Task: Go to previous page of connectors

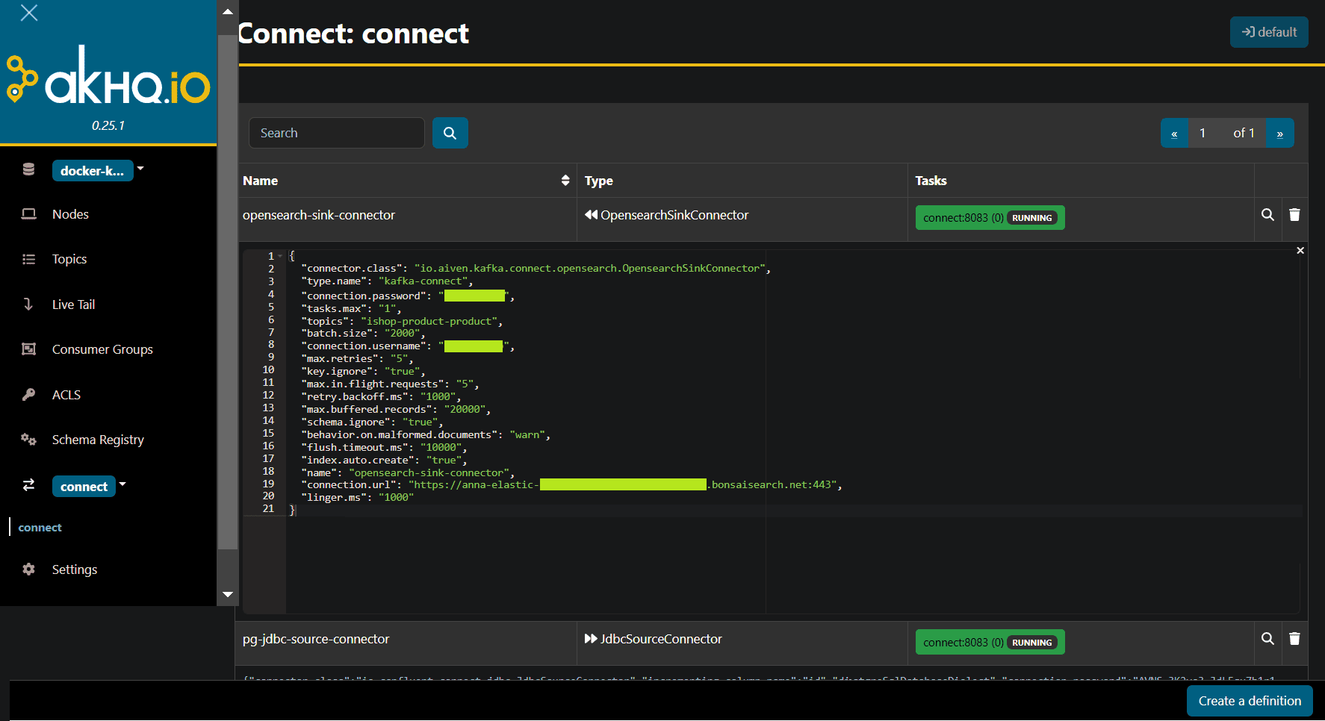Action: [x=1174, y=134]
